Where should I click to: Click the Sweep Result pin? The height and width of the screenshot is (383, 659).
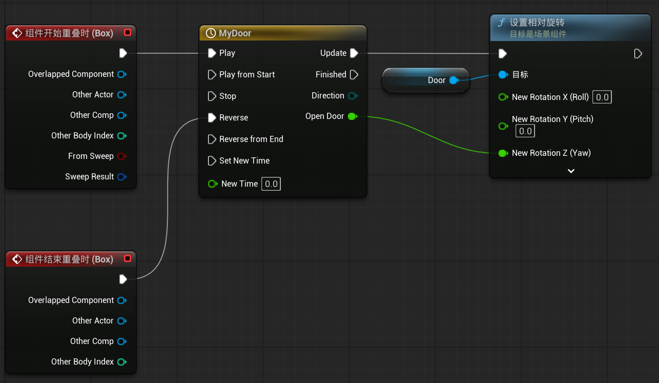[121, 177]
